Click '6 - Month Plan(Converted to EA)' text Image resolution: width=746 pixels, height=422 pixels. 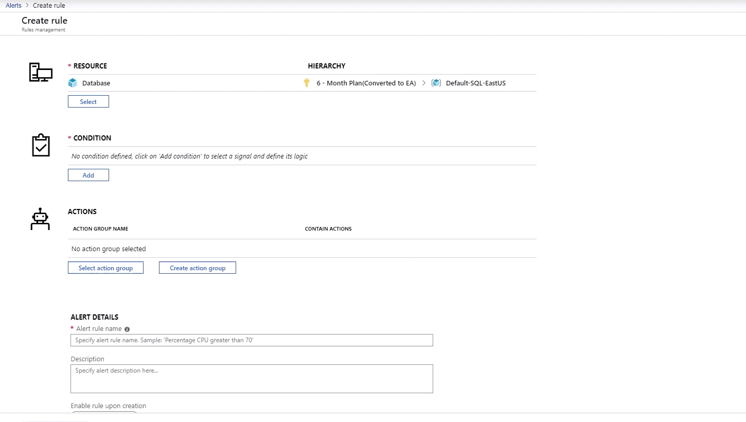[366, 83]
